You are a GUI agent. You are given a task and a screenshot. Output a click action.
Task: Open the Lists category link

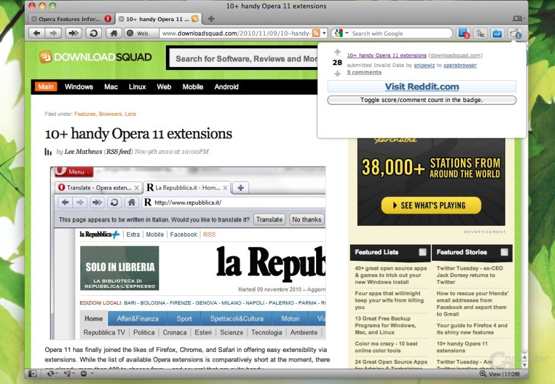(x=130, y=114)
